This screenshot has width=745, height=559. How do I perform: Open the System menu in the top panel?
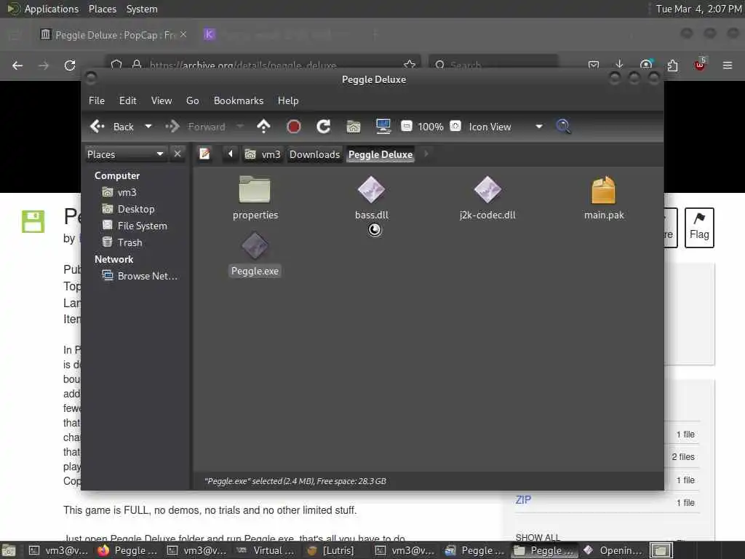click(142, 9)
